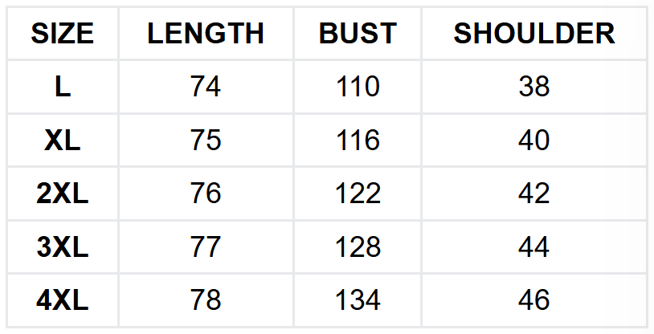Select the L size row label

click(63, 87)
